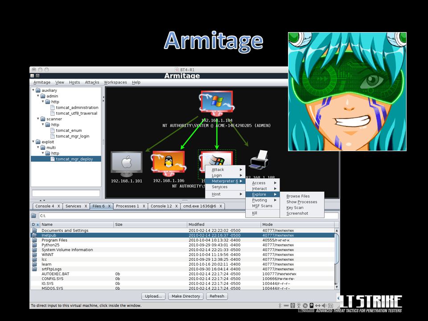428x321 pixels.
Task: Select the Python25 folder row
Action: click(x=182, y=245)
